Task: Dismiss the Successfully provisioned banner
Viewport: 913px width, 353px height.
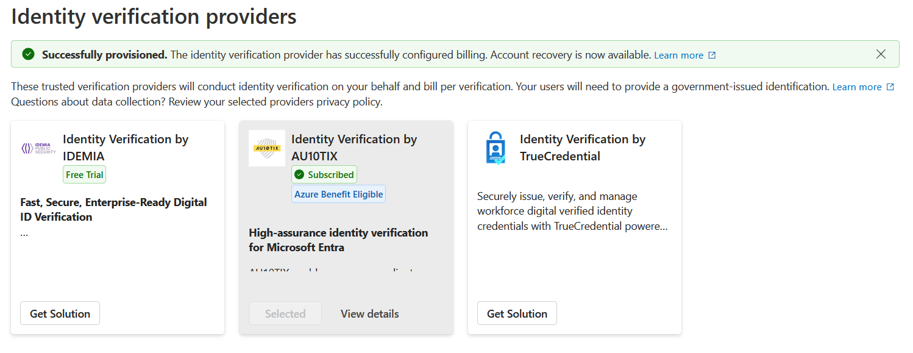Action: 881,54
